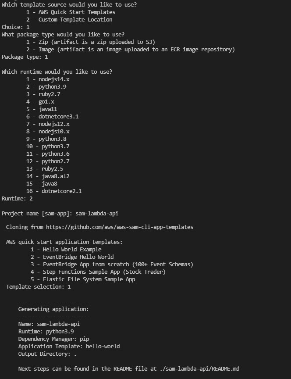
Task: Open the aws-sam-cli-app-templates GitHub URL
Action: pos(120,227)
